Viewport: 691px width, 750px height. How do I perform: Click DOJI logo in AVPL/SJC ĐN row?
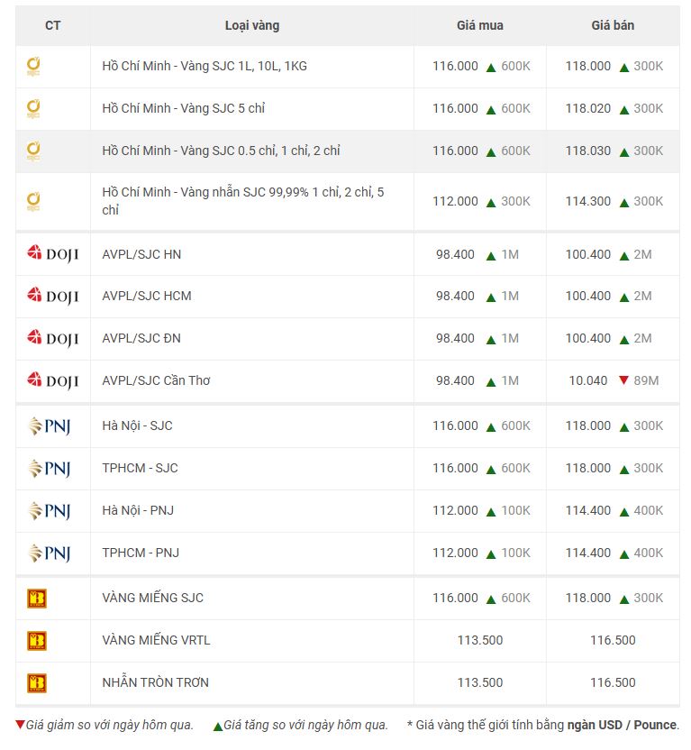click(52, 339)
